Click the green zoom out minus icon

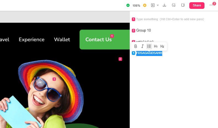pos(128,5)
